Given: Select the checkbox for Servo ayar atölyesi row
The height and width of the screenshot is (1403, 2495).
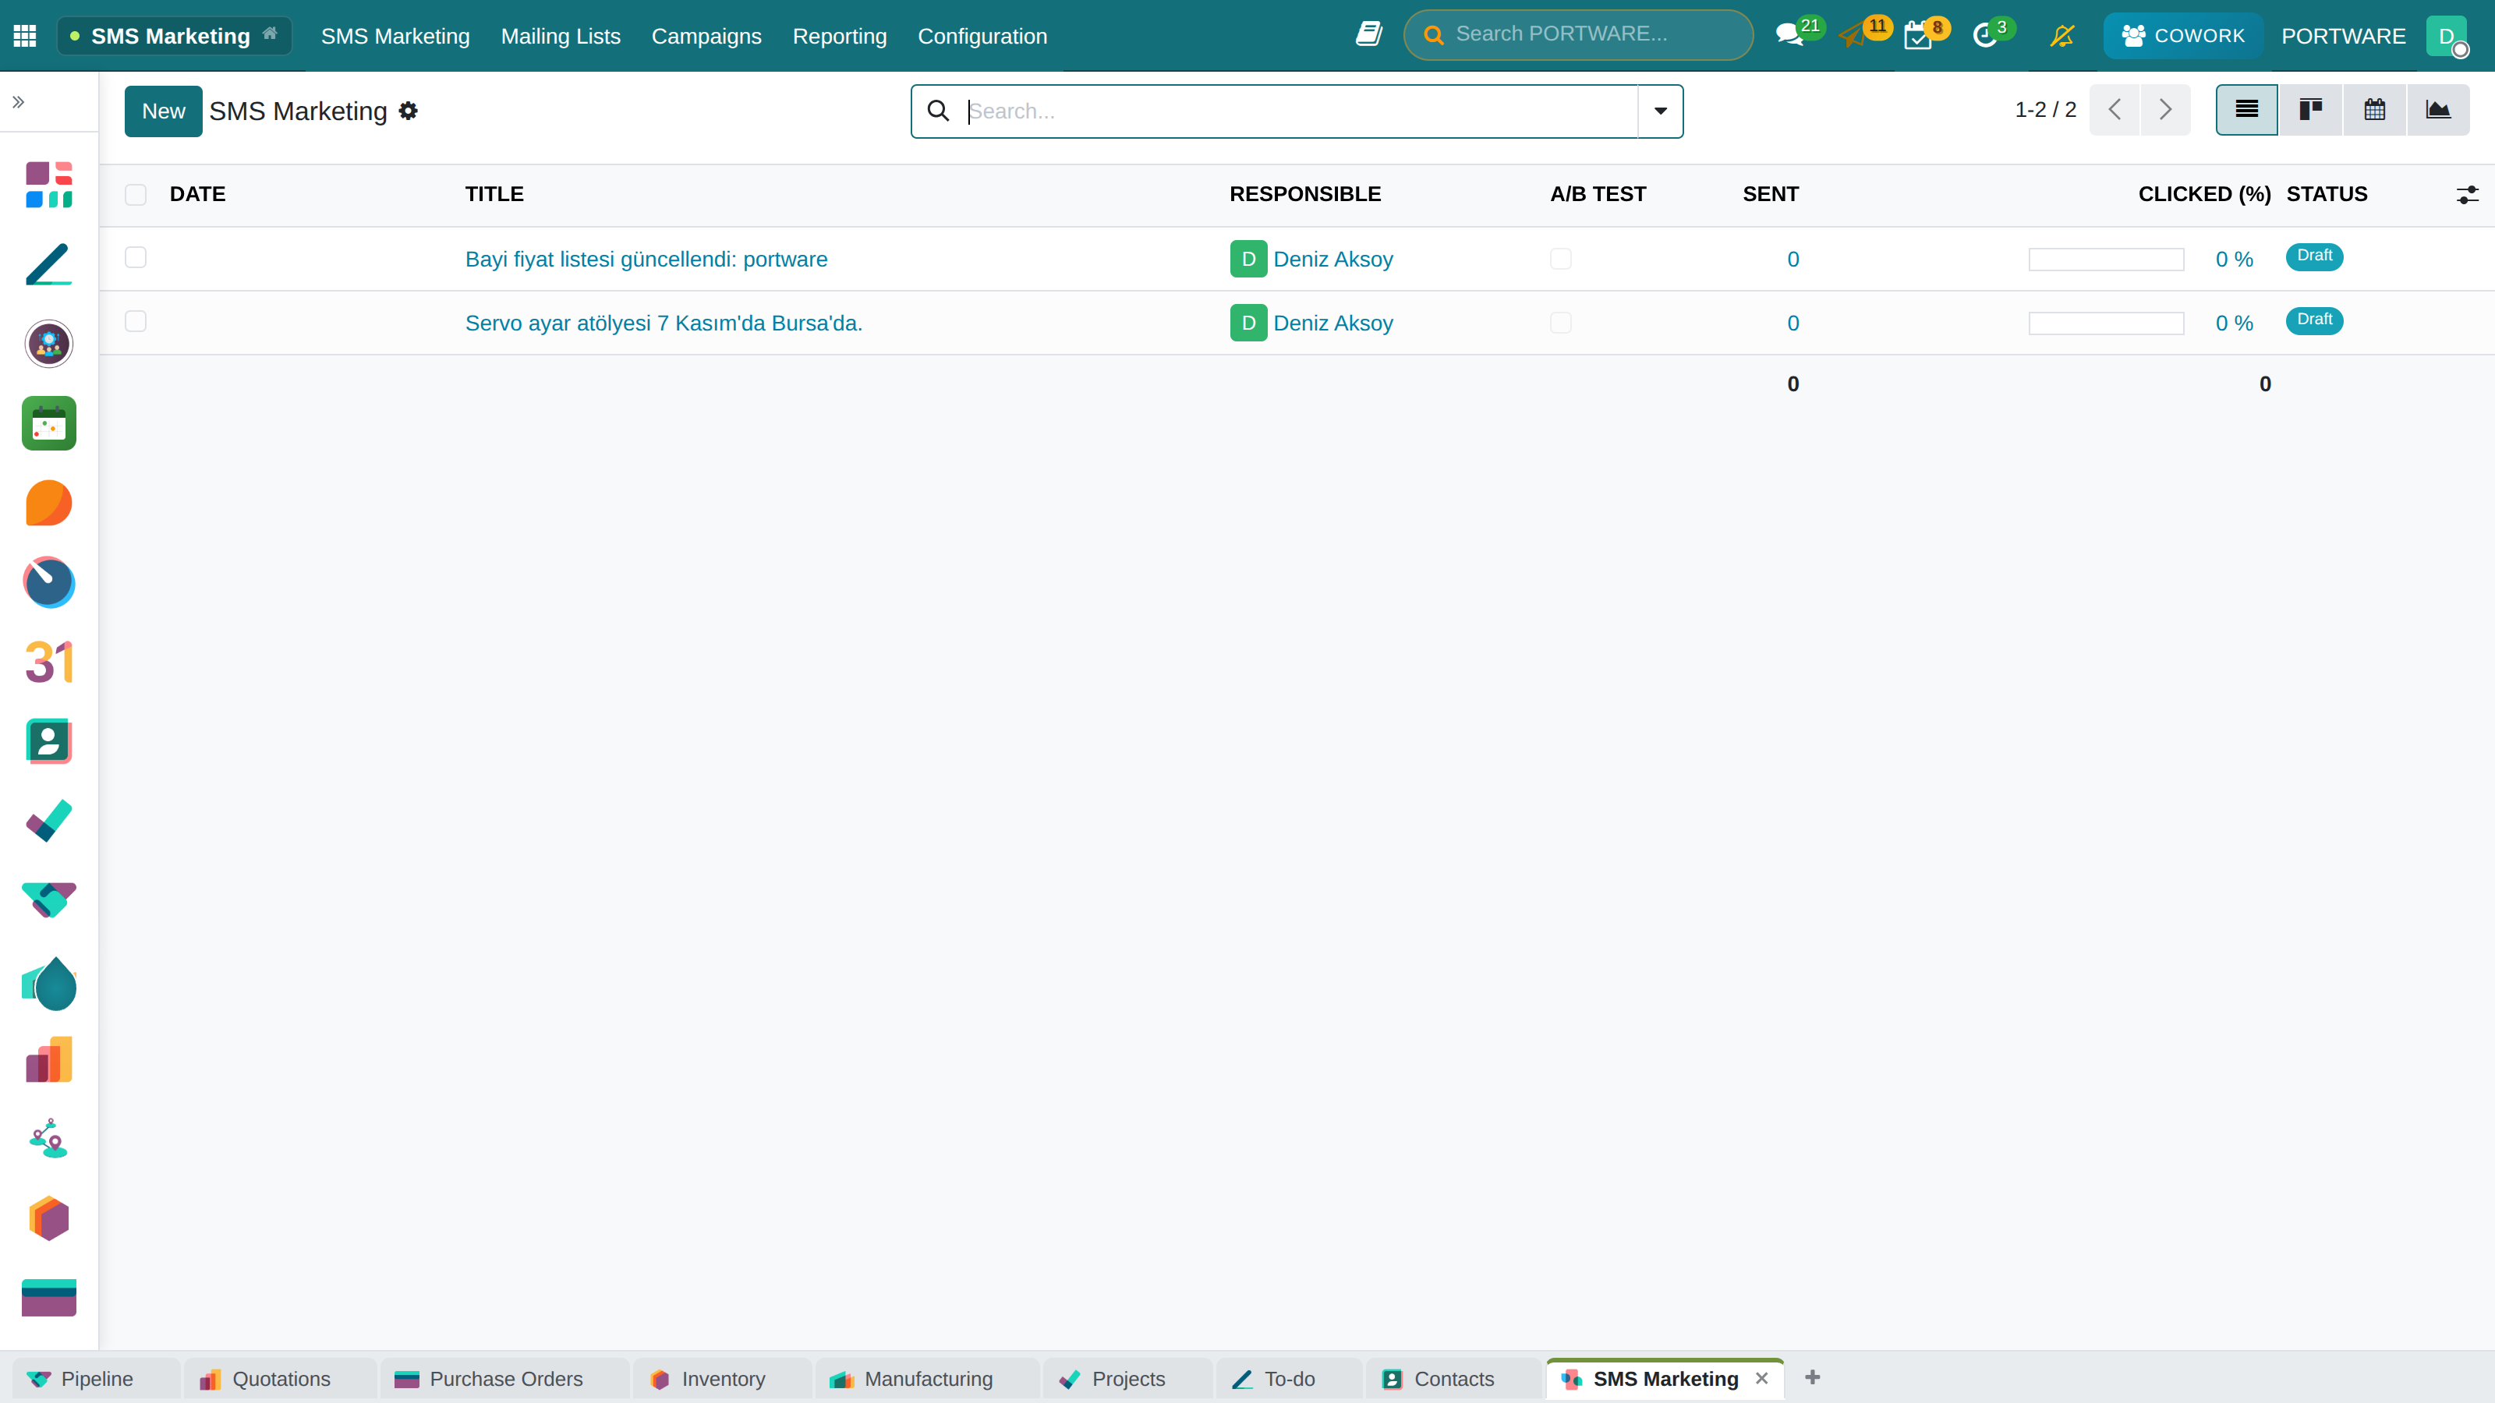Looking at the screenshot, I should point(136,321).
